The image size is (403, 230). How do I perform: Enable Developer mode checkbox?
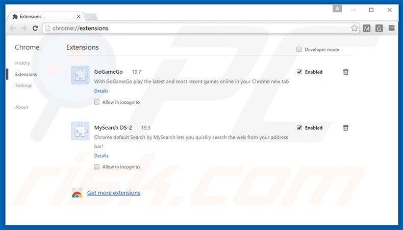299,49
